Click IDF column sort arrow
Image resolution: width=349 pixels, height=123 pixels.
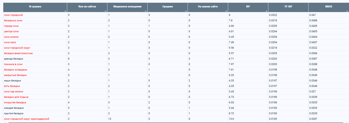pyautogui.click(x=266, y=11)
